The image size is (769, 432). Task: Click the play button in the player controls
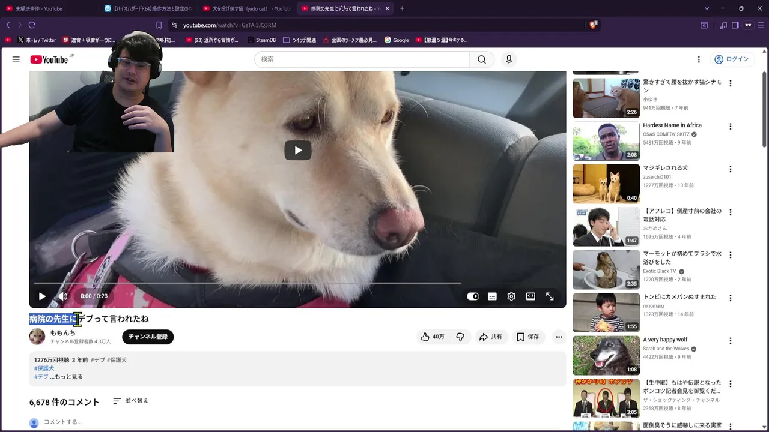point(42,296)
